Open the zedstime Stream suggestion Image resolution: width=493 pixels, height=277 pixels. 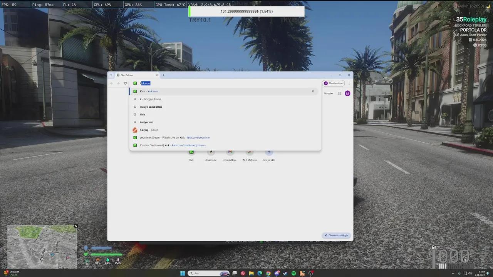pos(225,137)
